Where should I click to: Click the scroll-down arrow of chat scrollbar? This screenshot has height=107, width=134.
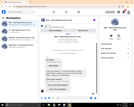coord(96,94)
